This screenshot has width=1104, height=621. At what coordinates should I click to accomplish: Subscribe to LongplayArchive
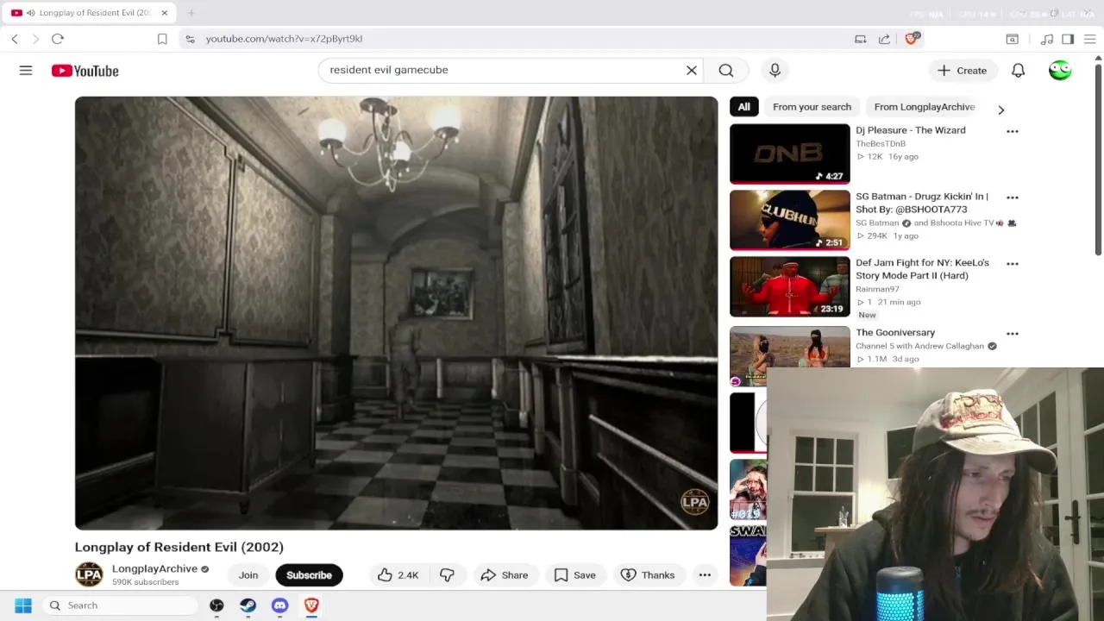pos(309,575)
